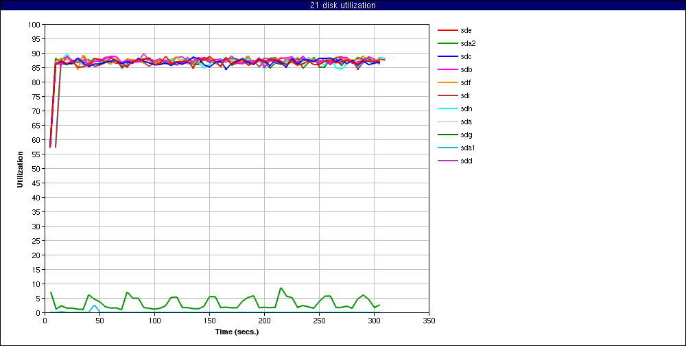Click the 50 value on the y-axis
Screen dimensions: 686x346
pos(36,169)
